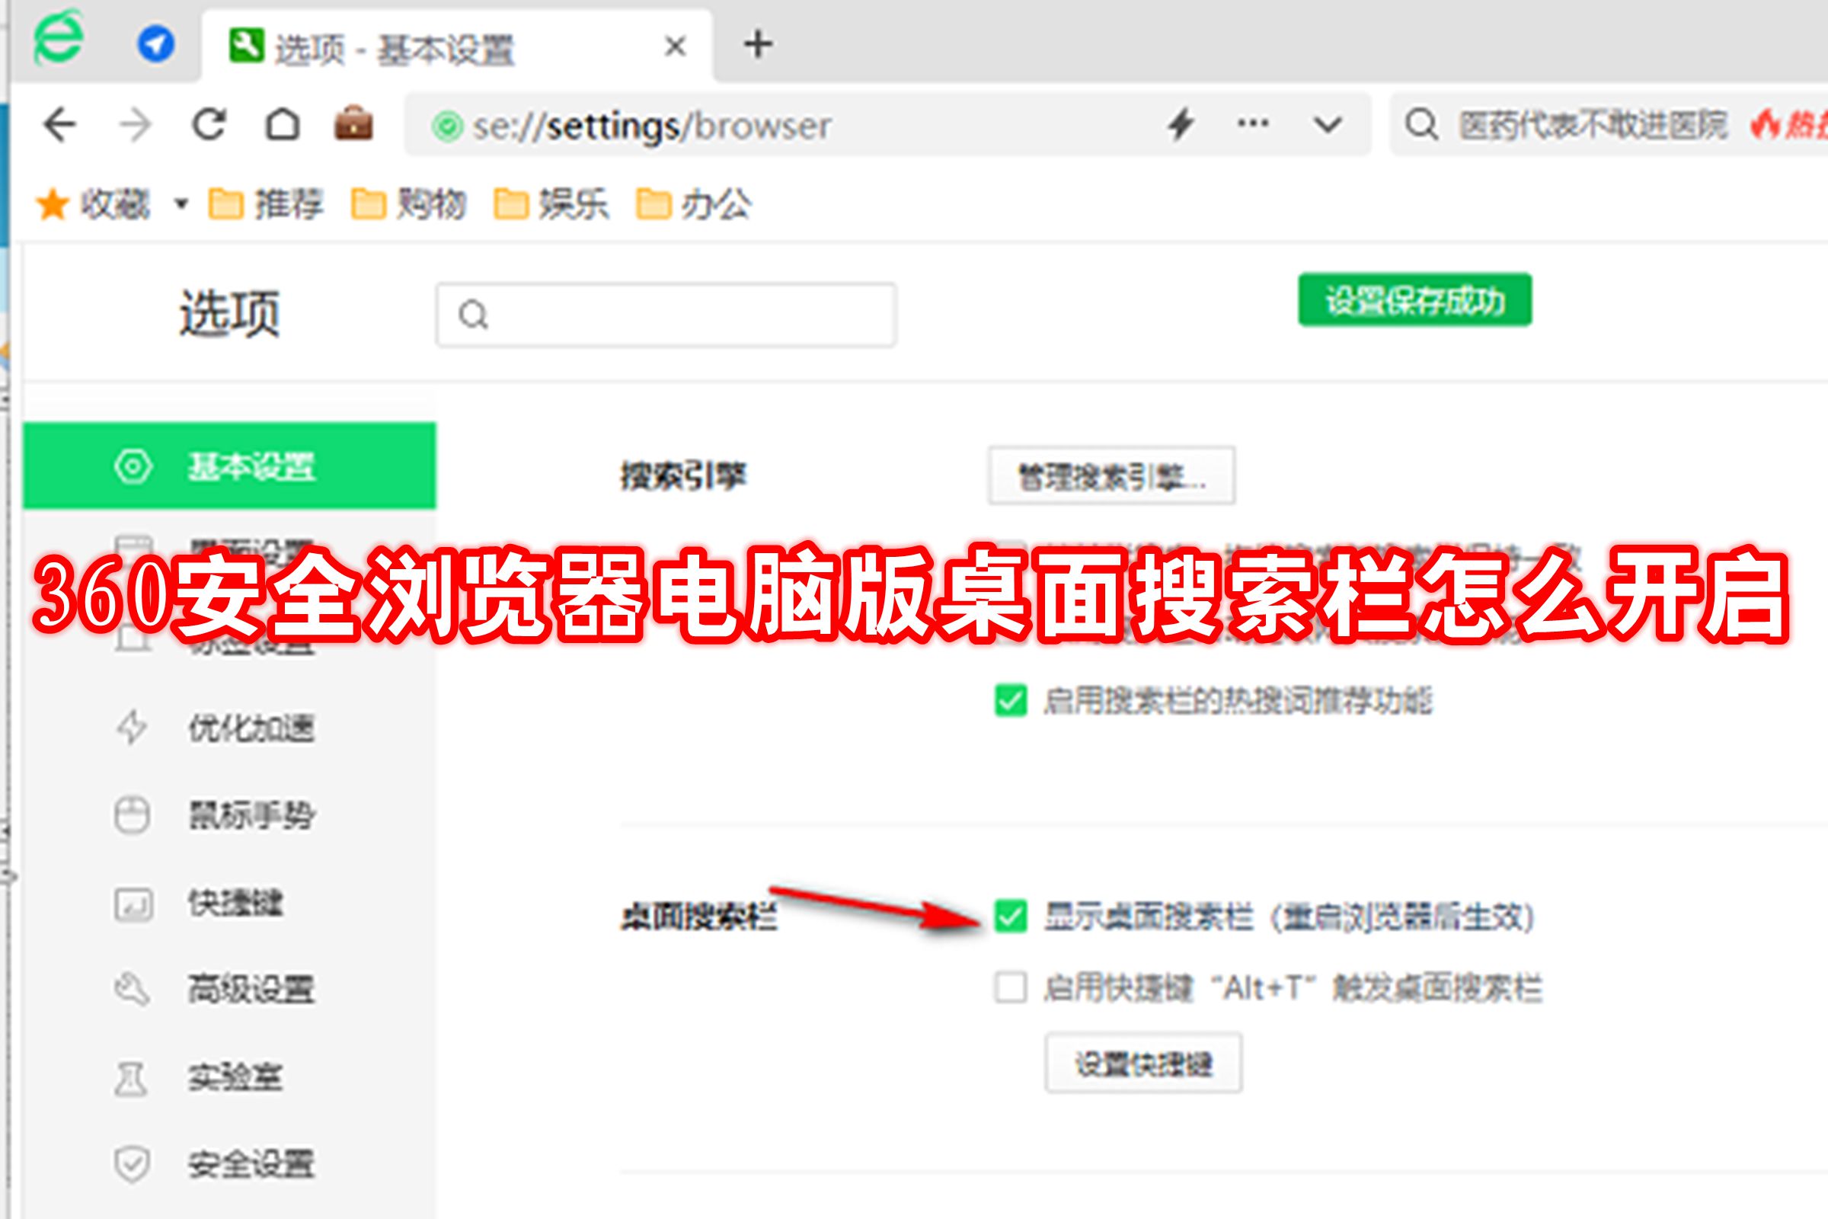The image size is (1828, 1219).
Task: Expand the 收藏 bookmarks dropdown arrow
Action: click(x=181, y=204)
